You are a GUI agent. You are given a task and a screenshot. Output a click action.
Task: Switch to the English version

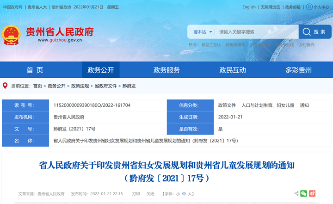click(249, 7)
